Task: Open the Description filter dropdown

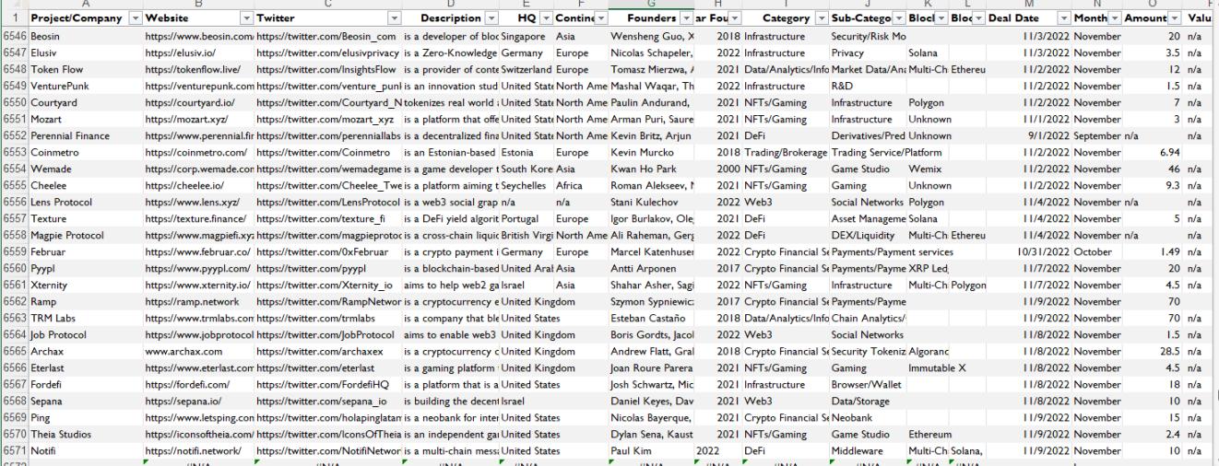Action: coord(491,18)
